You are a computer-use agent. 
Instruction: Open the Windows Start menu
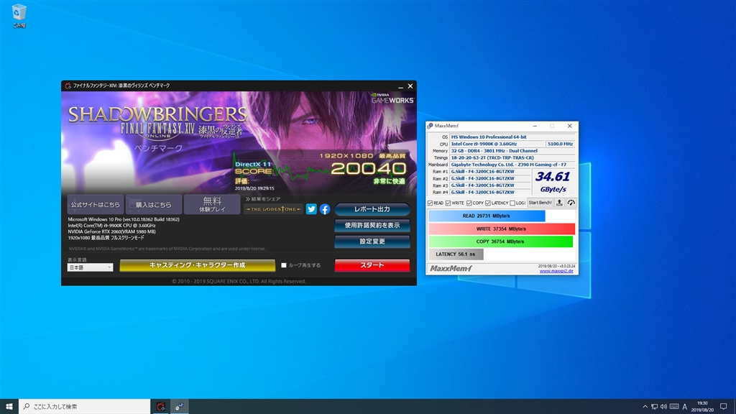click(x=9, y=407)
